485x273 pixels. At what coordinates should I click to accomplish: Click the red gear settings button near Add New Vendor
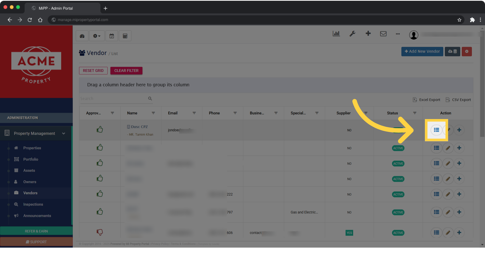tap(467, 51)
